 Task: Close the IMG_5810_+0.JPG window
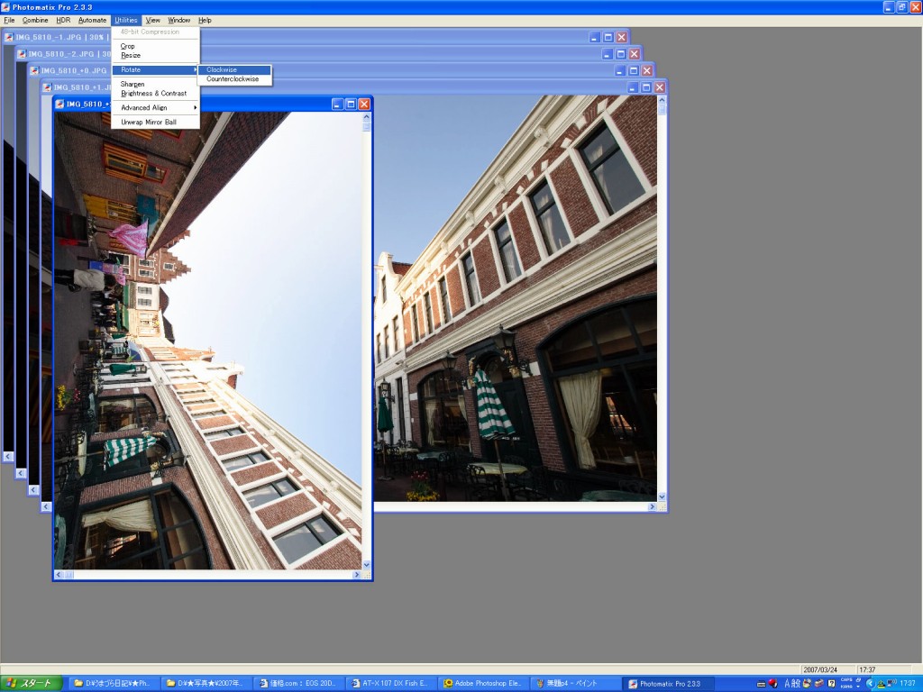pyautogui.click(x=647, y=70)
